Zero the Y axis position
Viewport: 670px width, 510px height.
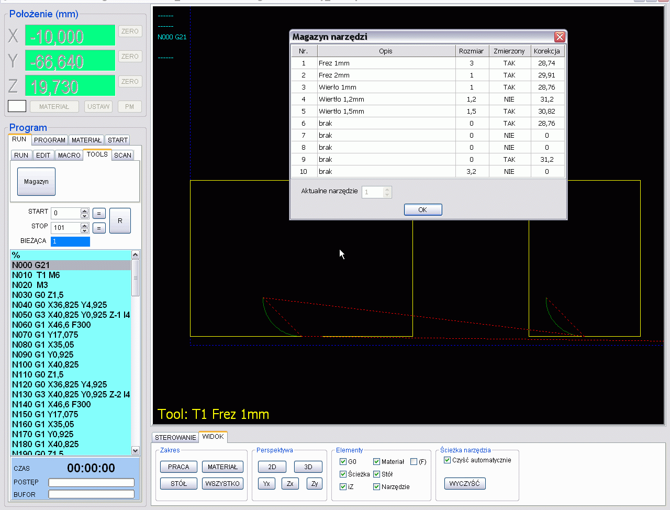[x=130, y=57]
